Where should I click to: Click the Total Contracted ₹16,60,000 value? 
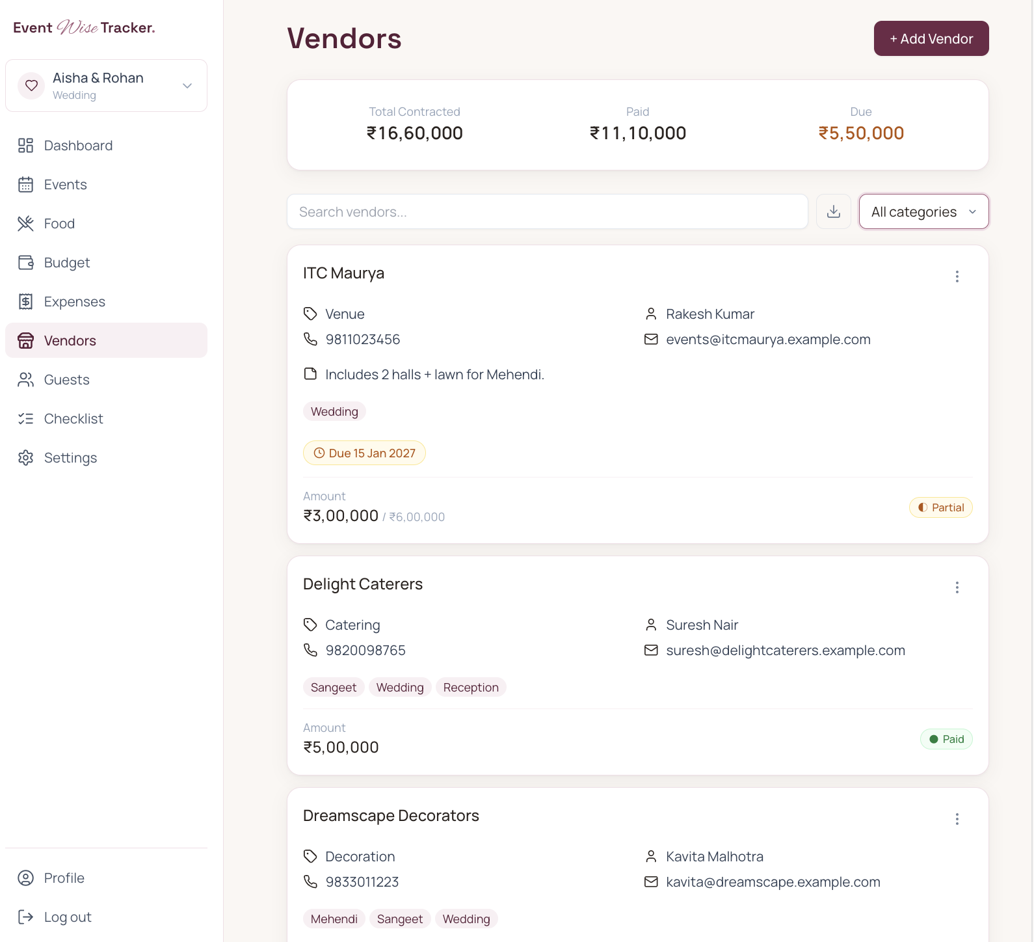point(415,133)
